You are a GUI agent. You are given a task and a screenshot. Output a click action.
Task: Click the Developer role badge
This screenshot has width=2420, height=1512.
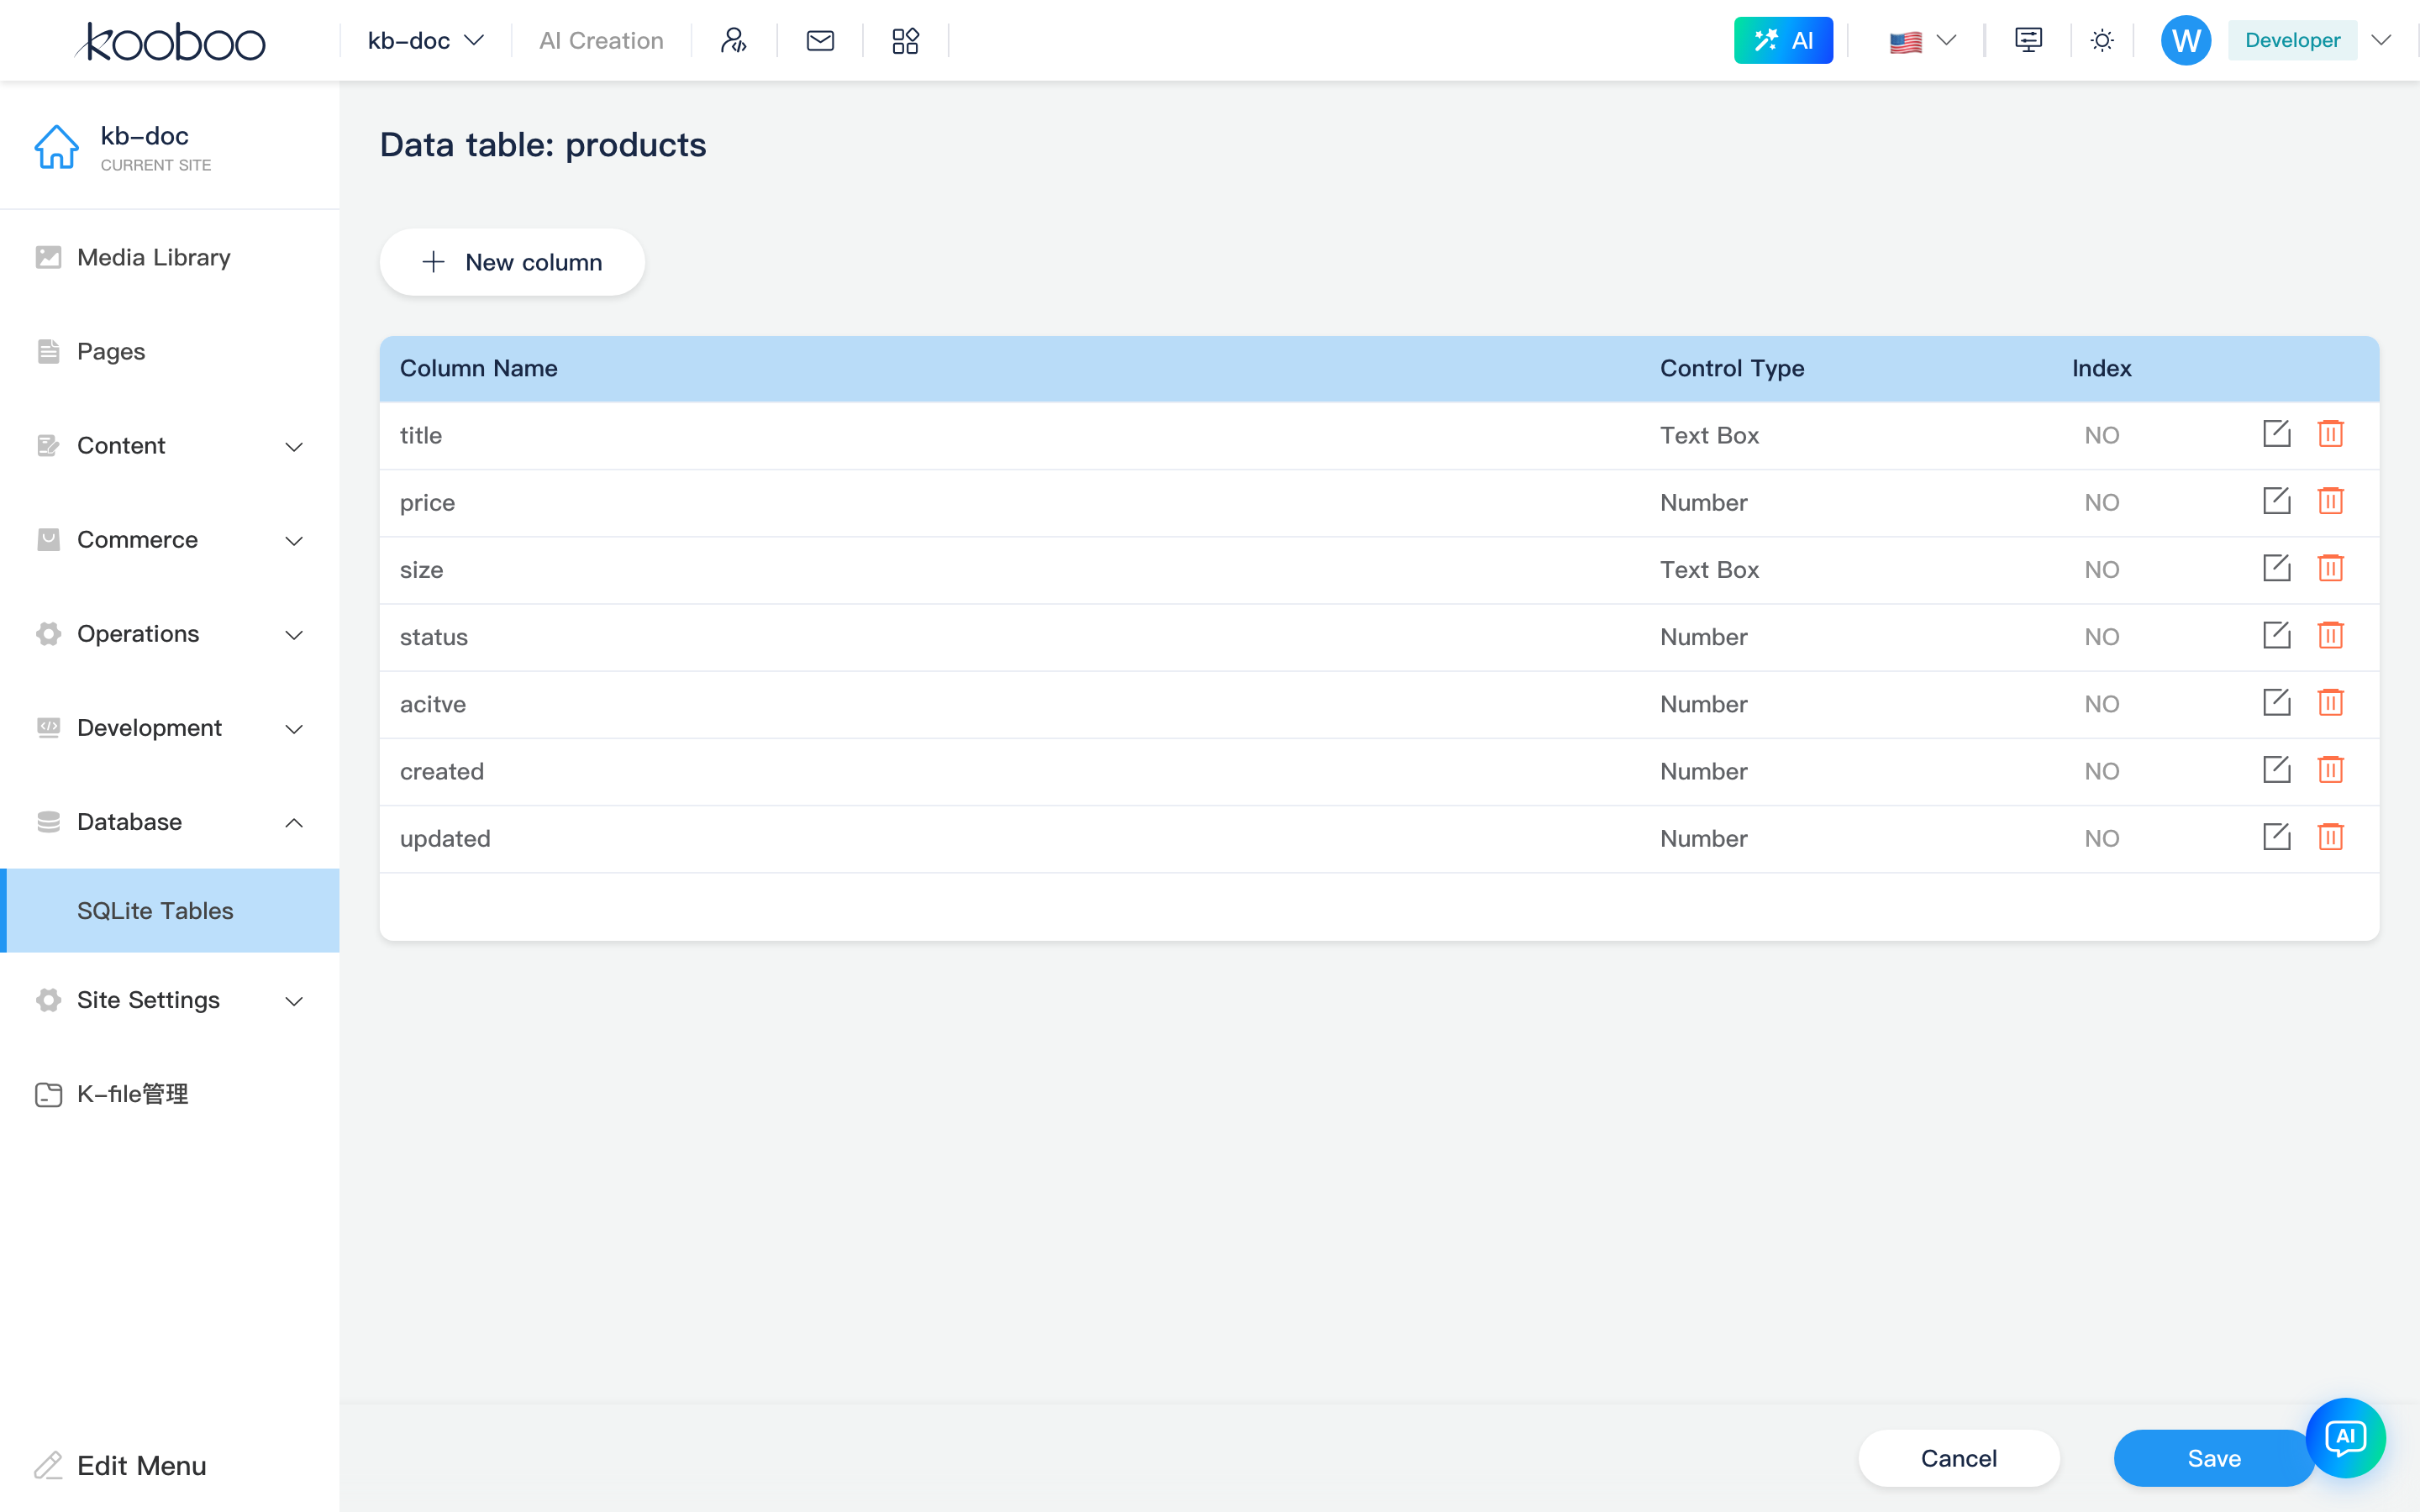click(2292, 40)
